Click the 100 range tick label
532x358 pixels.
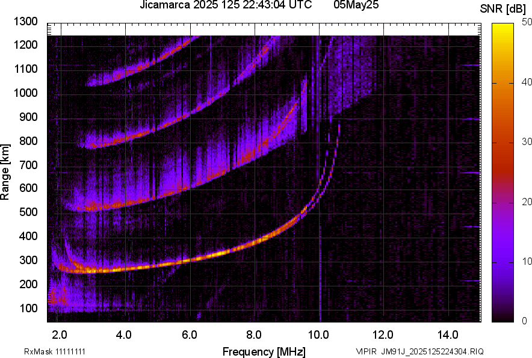pos(28,308)
